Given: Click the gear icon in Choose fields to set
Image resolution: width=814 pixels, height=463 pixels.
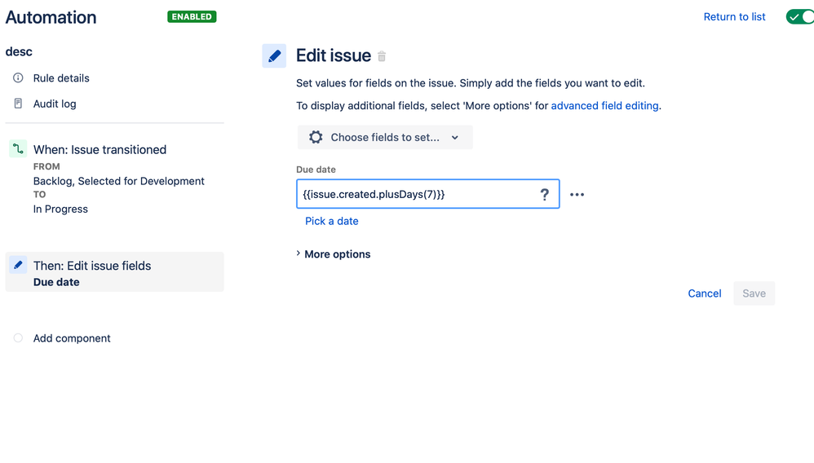Looking at the screenshot, I should pos(316,137).
